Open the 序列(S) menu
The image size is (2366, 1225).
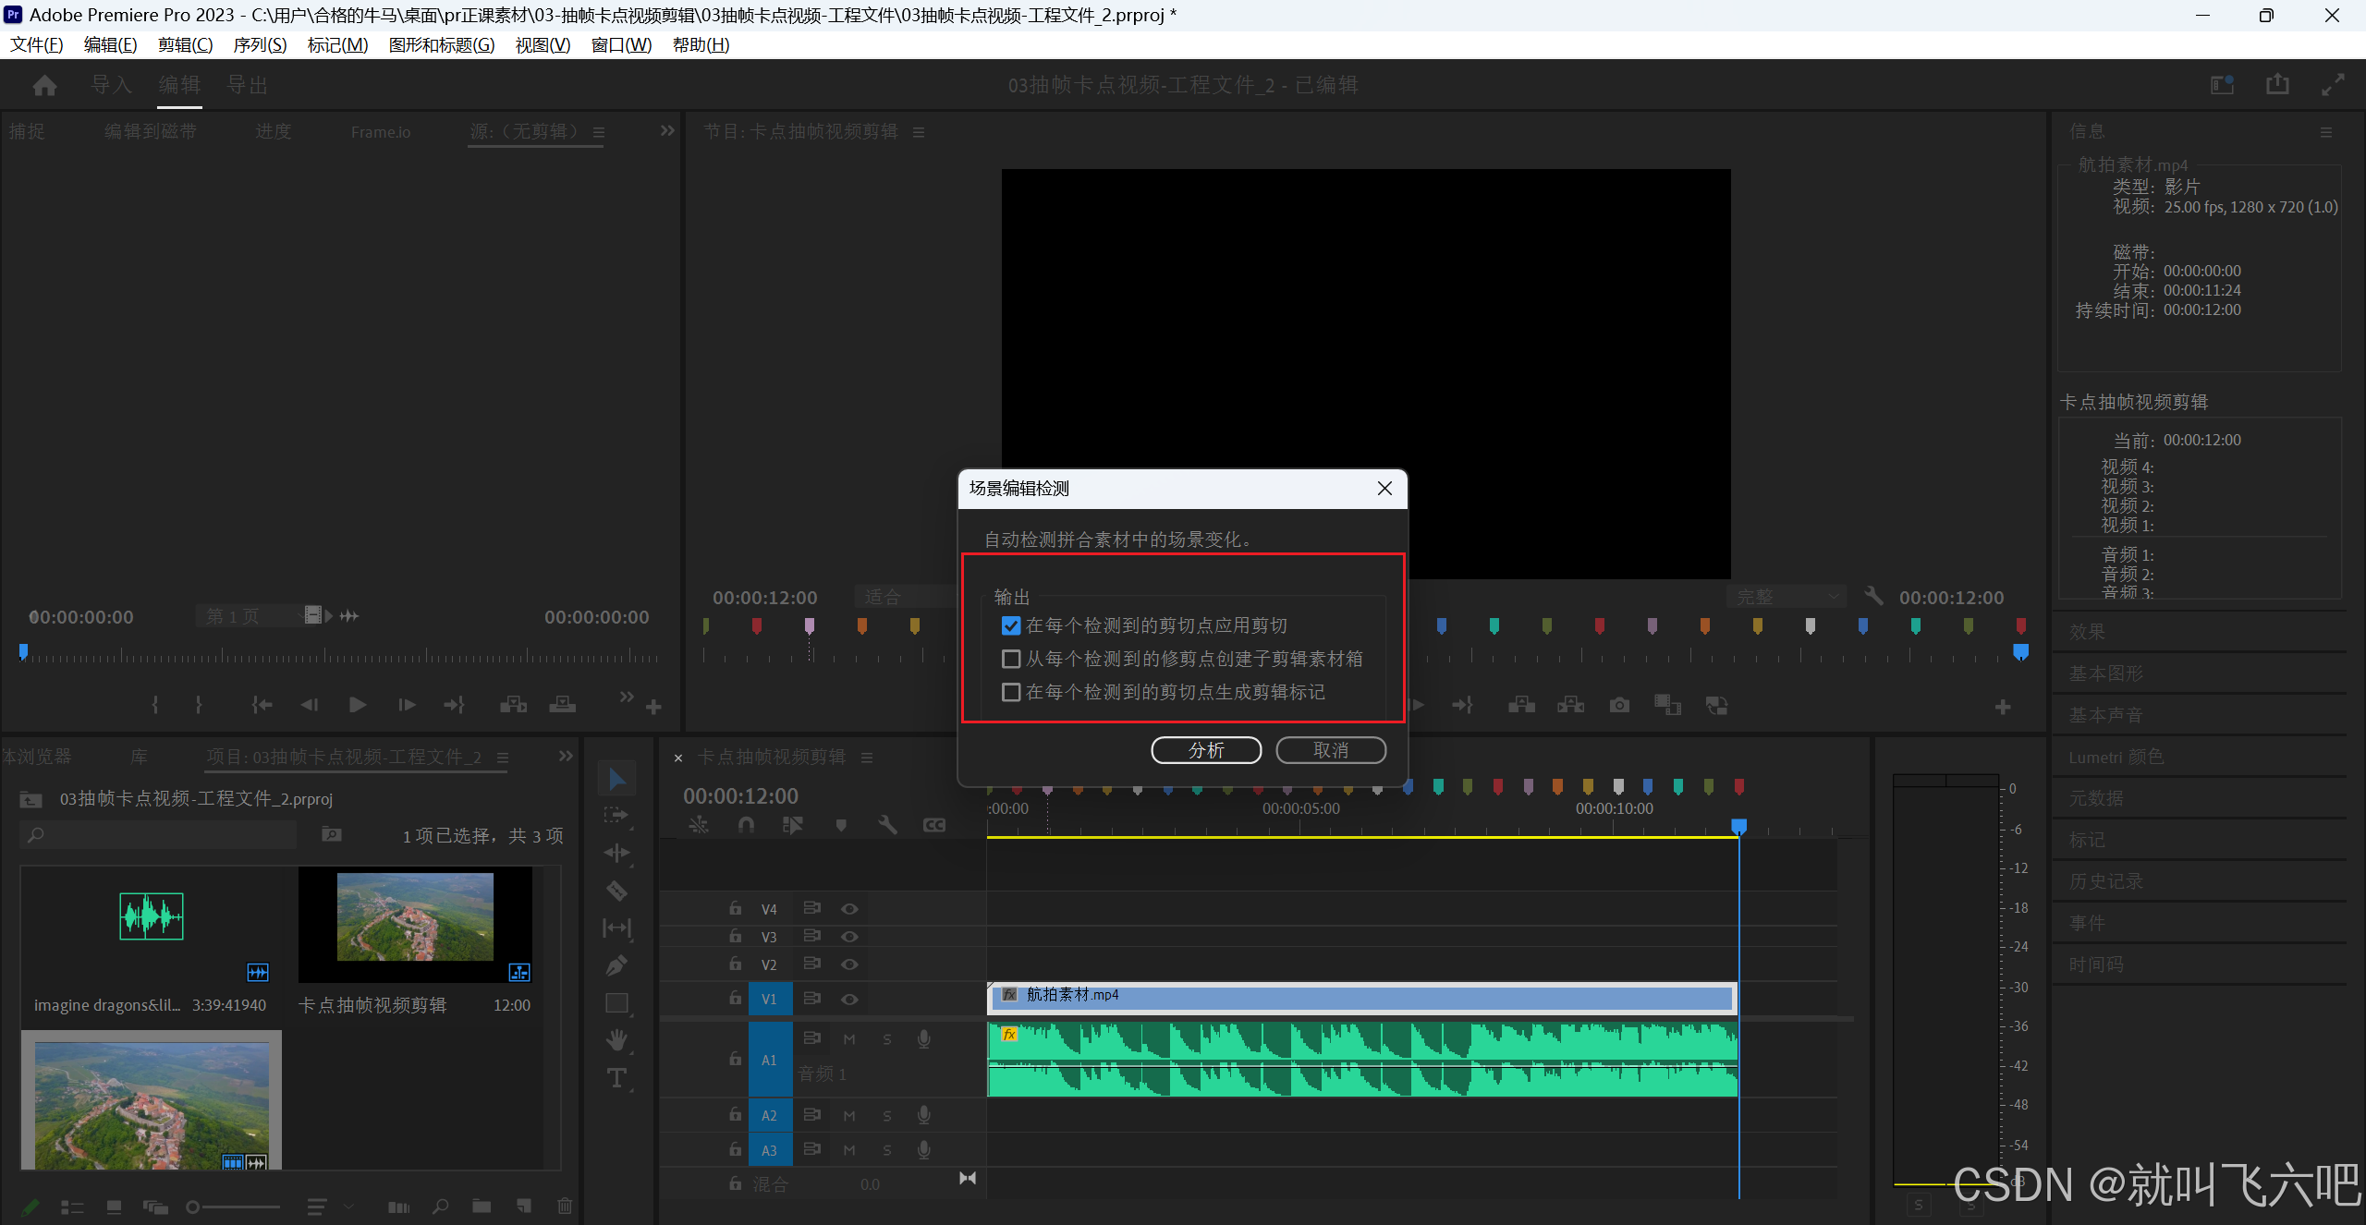click(x=260, y=45)
